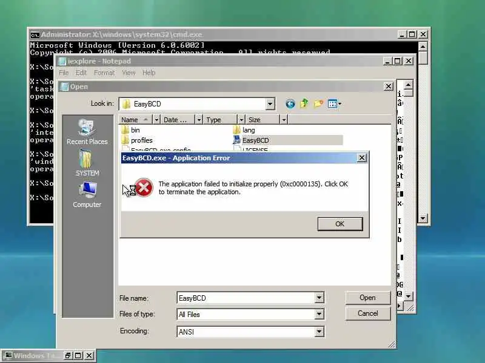This screenshot has width=485, height=363.
Task: Maximize the cmd.exe window
Action: [412, 34]
